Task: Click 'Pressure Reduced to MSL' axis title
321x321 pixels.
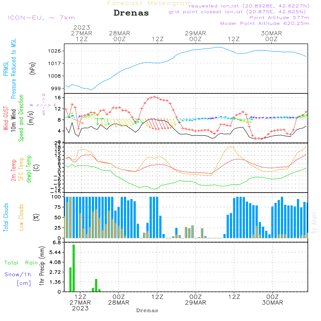Action: (13, 69)
